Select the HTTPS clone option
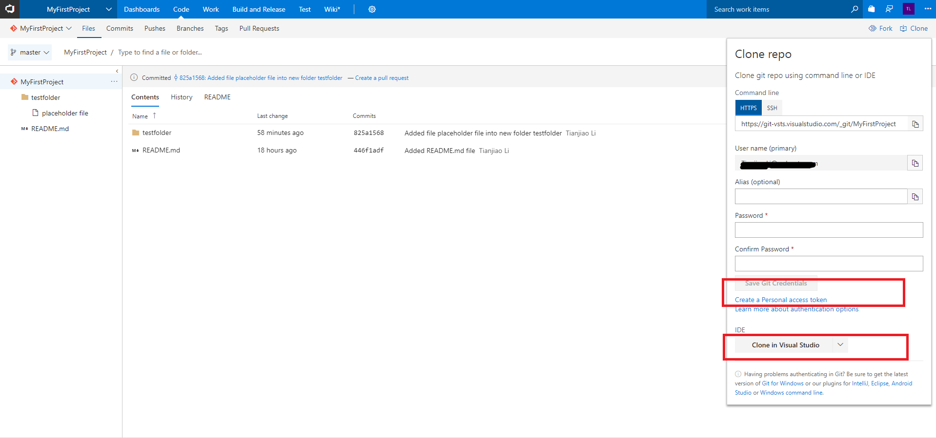Screen dimensions: 936x438 [x=748, y=108]
